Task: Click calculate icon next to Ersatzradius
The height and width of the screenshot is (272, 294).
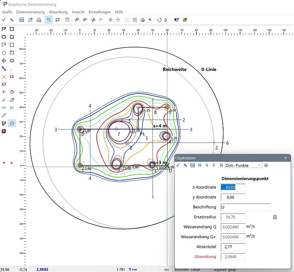Action: click(275, 217)
